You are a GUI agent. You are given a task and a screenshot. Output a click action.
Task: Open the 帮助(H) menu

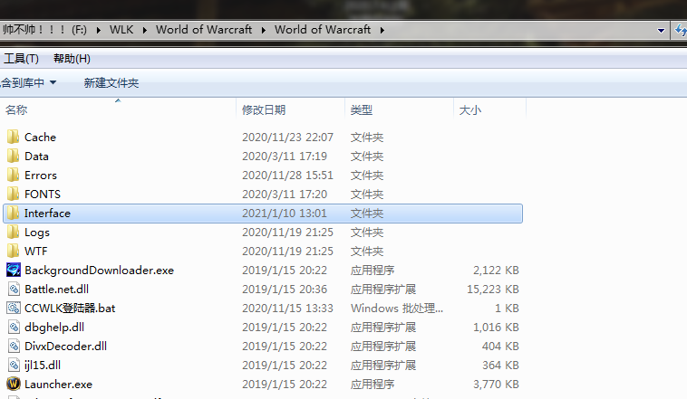click(x=72, y=59)
